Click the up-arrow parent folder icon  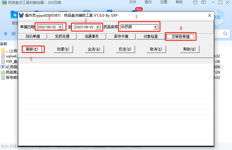click(x=6, y=34)
